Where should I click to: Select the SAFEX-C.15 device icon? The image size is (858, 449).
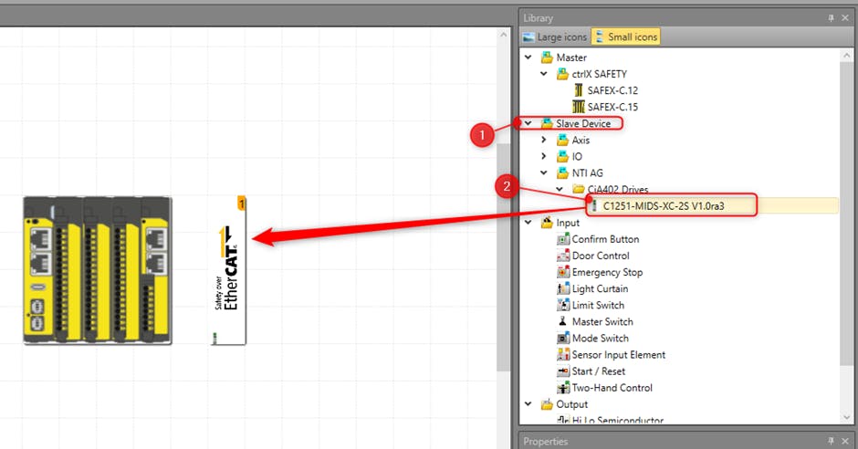[578, 107]
